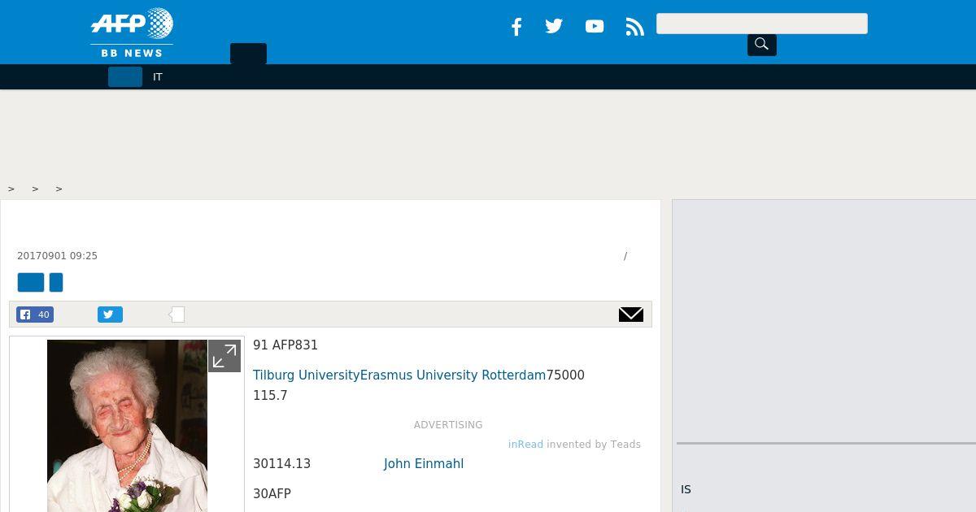
Task: Tweet this article via Twitter button
Action: tap(110, 315)
